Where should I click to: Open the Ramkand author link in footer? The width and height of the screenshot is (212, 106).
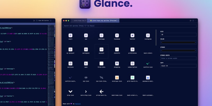78,104
